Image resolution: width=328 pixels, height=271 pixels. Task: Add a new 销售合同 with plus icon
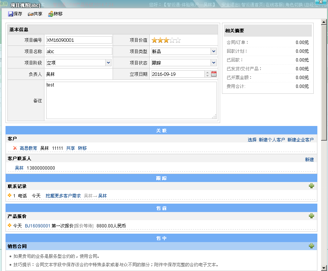pos(311,246)
